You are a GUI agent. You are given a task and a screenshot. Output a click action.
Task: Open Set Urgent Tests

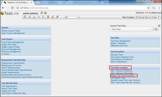coord(118,78)
